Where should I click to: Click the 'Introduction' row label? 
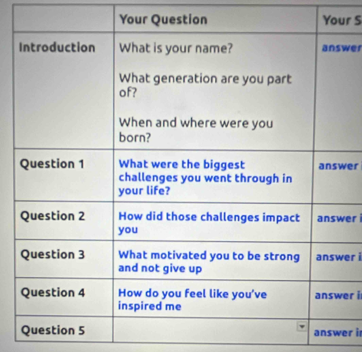(57, 47)
